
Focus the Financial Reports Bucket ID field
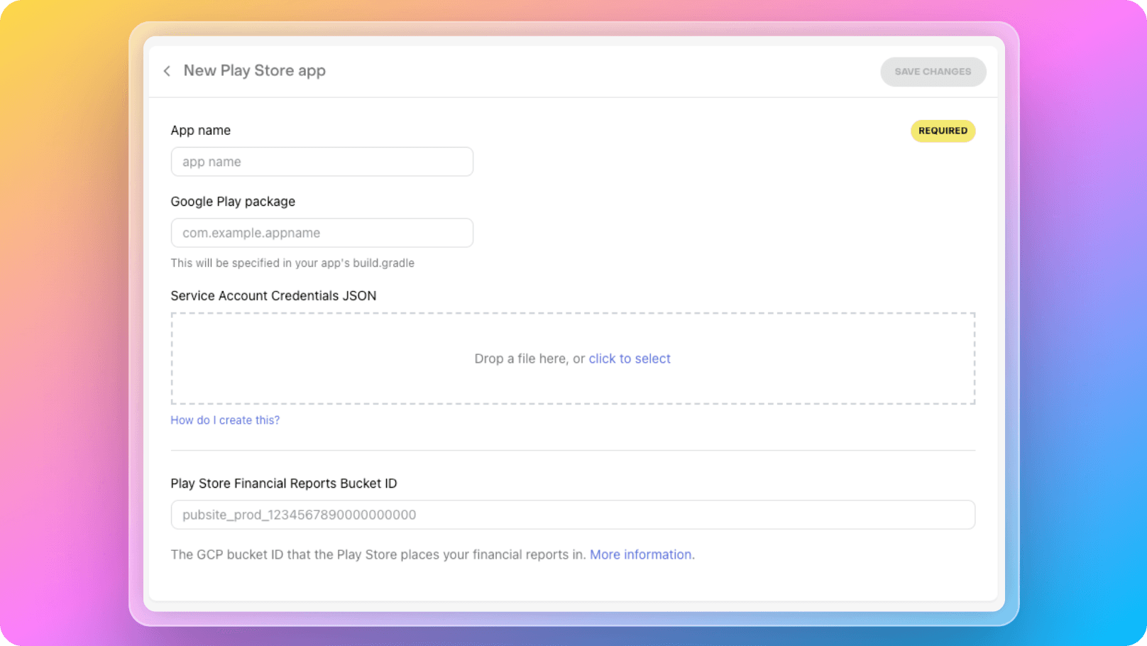573,515
